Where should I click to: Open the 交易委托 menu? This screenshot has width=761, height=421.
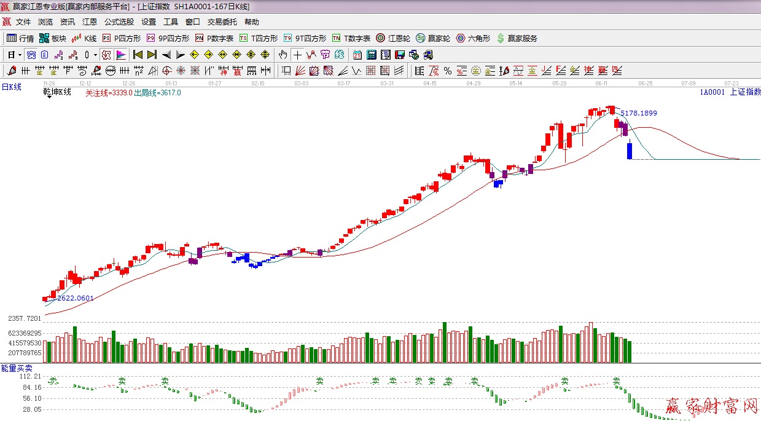[x=222, y=22]
